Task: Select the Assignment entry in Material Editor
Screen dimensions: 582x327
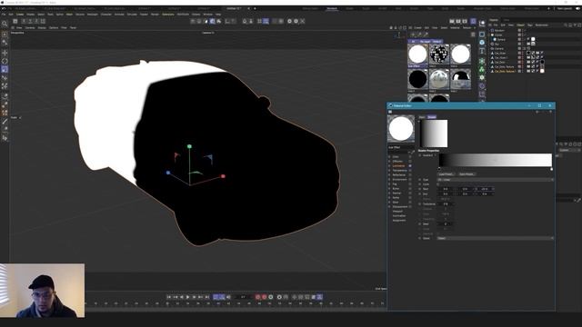Action: click(x=399, y=220)
